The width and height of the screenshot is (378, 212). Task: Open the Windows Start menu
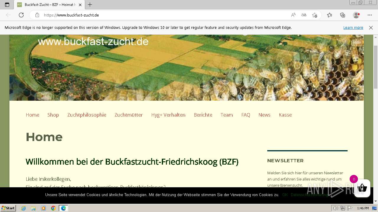(8, 208)
